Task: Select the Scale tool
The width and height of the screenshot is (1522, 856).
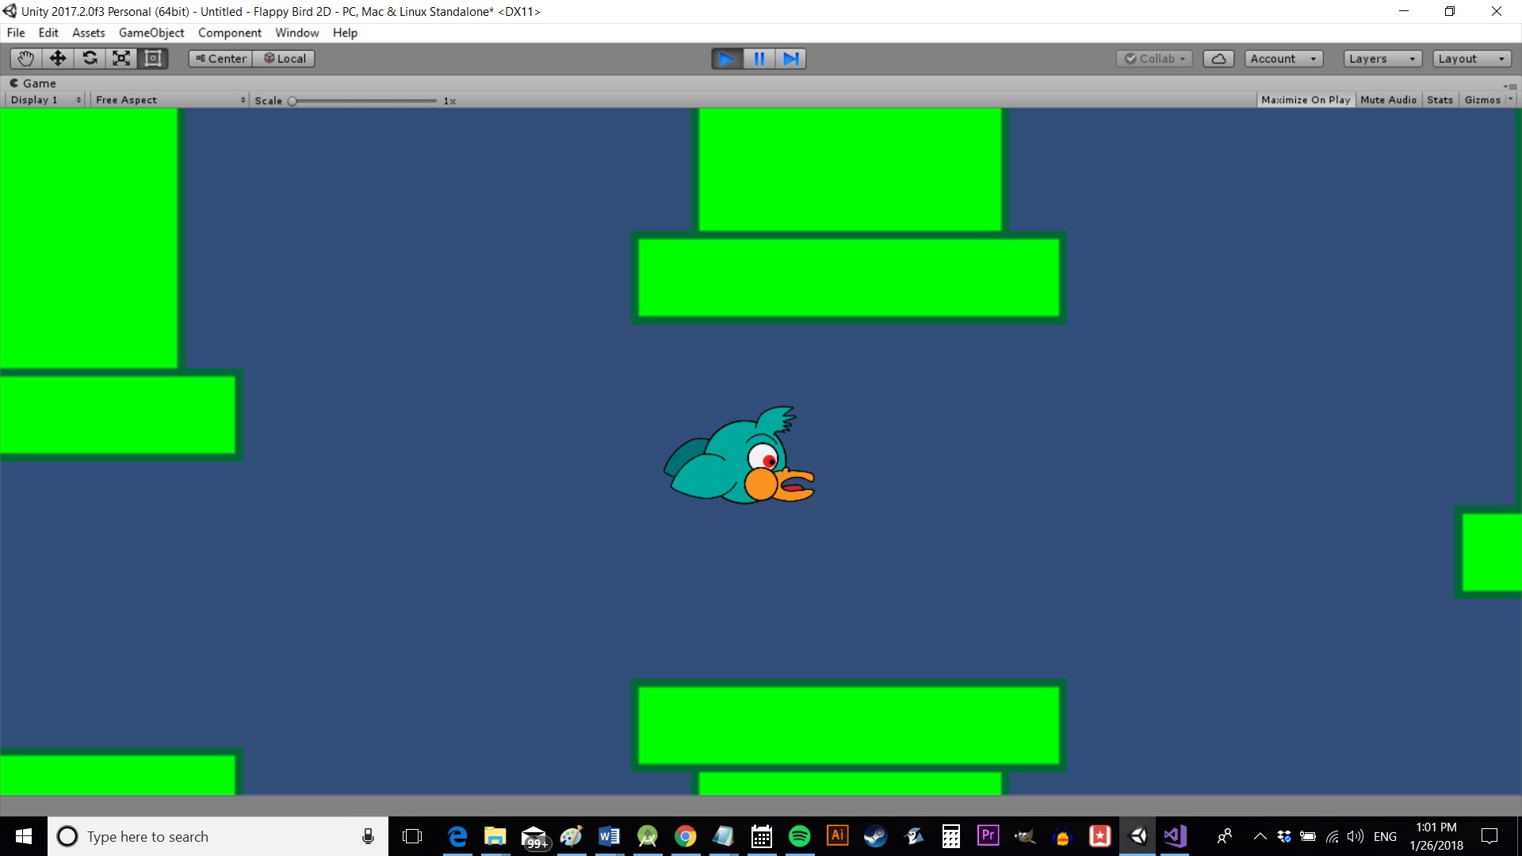Action: click(x=121, y=59)
